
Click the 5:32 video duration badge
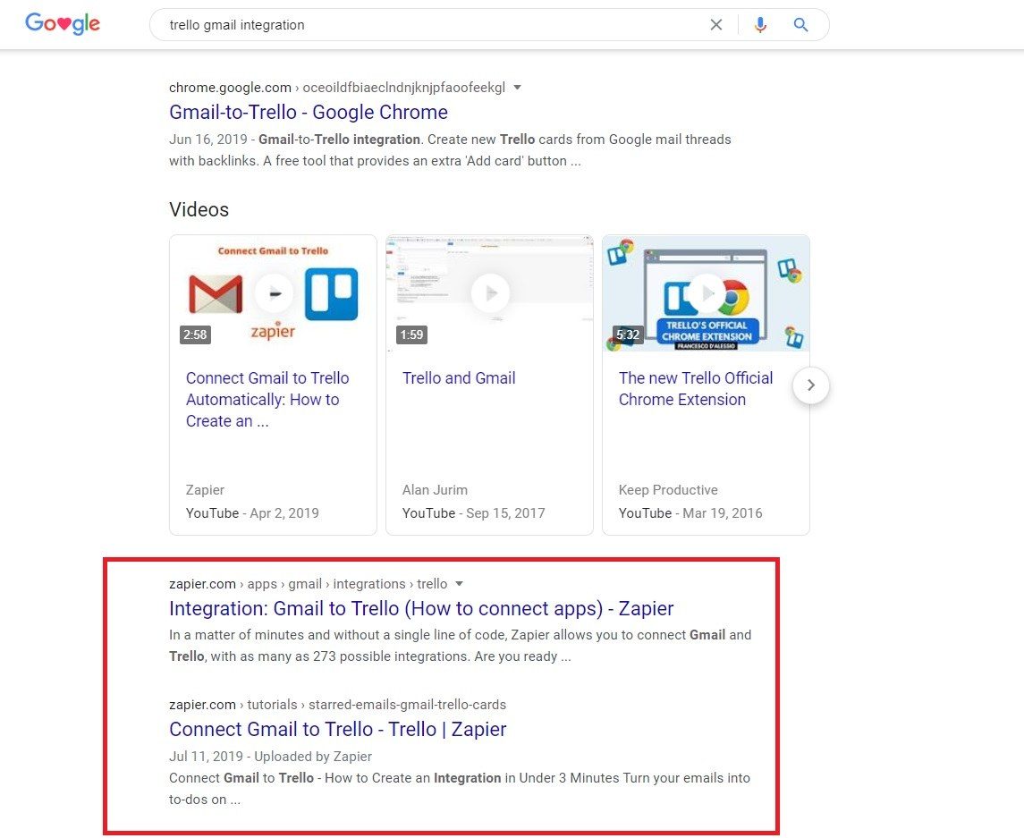(628, 335)
